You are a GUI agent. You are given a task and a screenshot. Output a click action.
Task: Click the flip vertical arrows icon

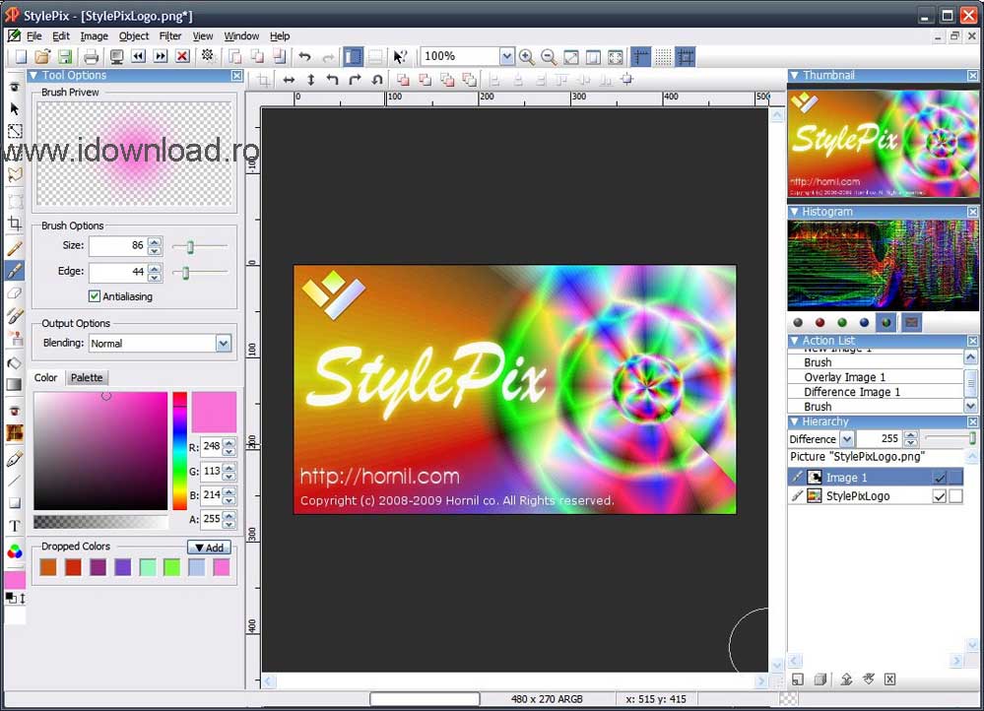[310, 80]
